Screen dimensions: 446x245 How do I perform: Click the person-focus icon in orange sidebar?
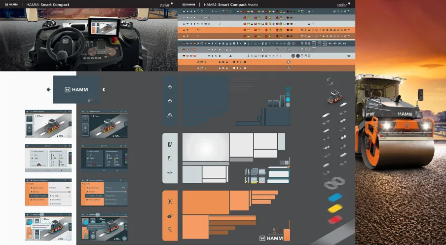pyautogui.click(x=170, y=202)
